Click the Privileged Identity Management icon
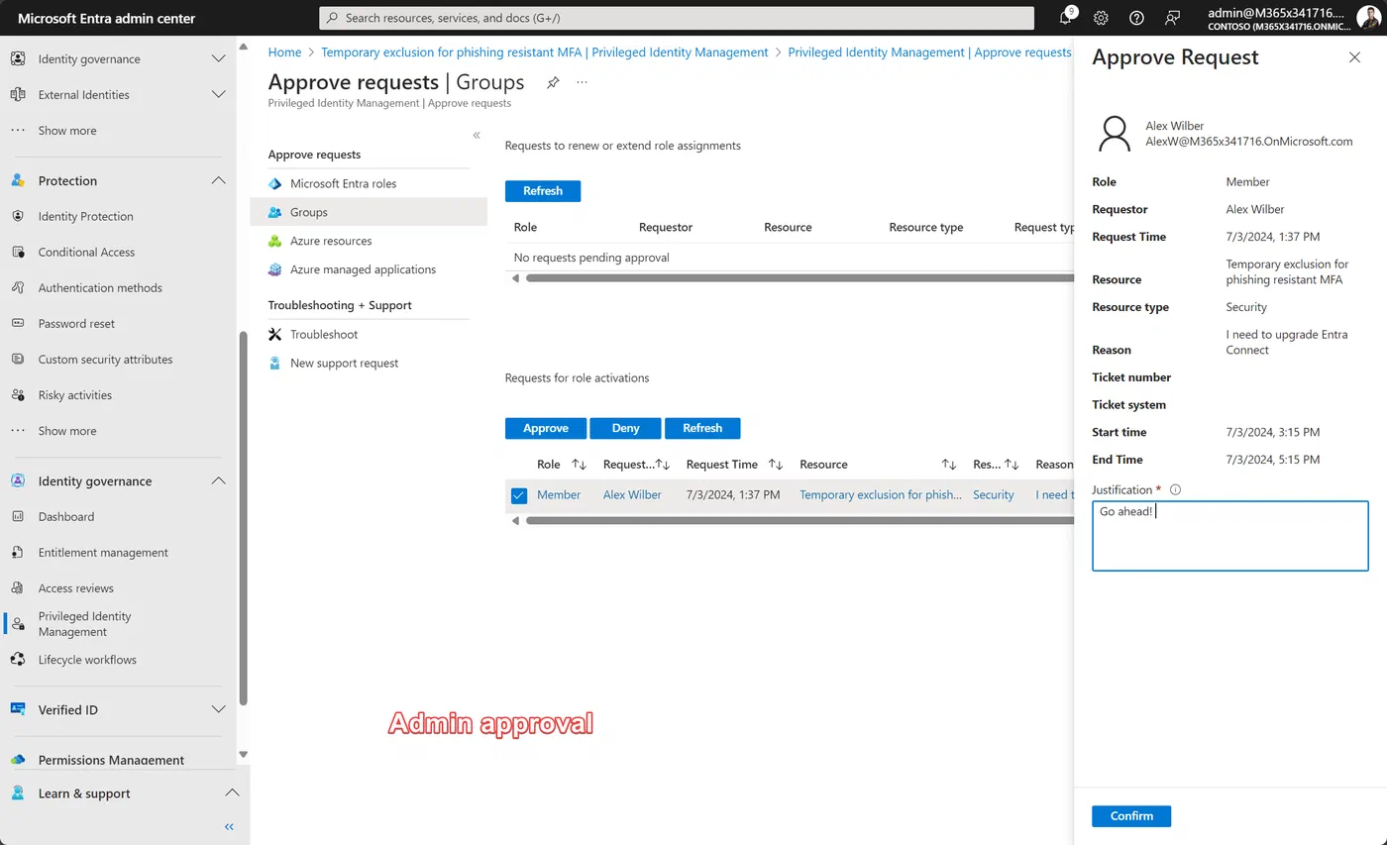The width and height of the screenshot is (1387, 845). click(x=18, y=623)
